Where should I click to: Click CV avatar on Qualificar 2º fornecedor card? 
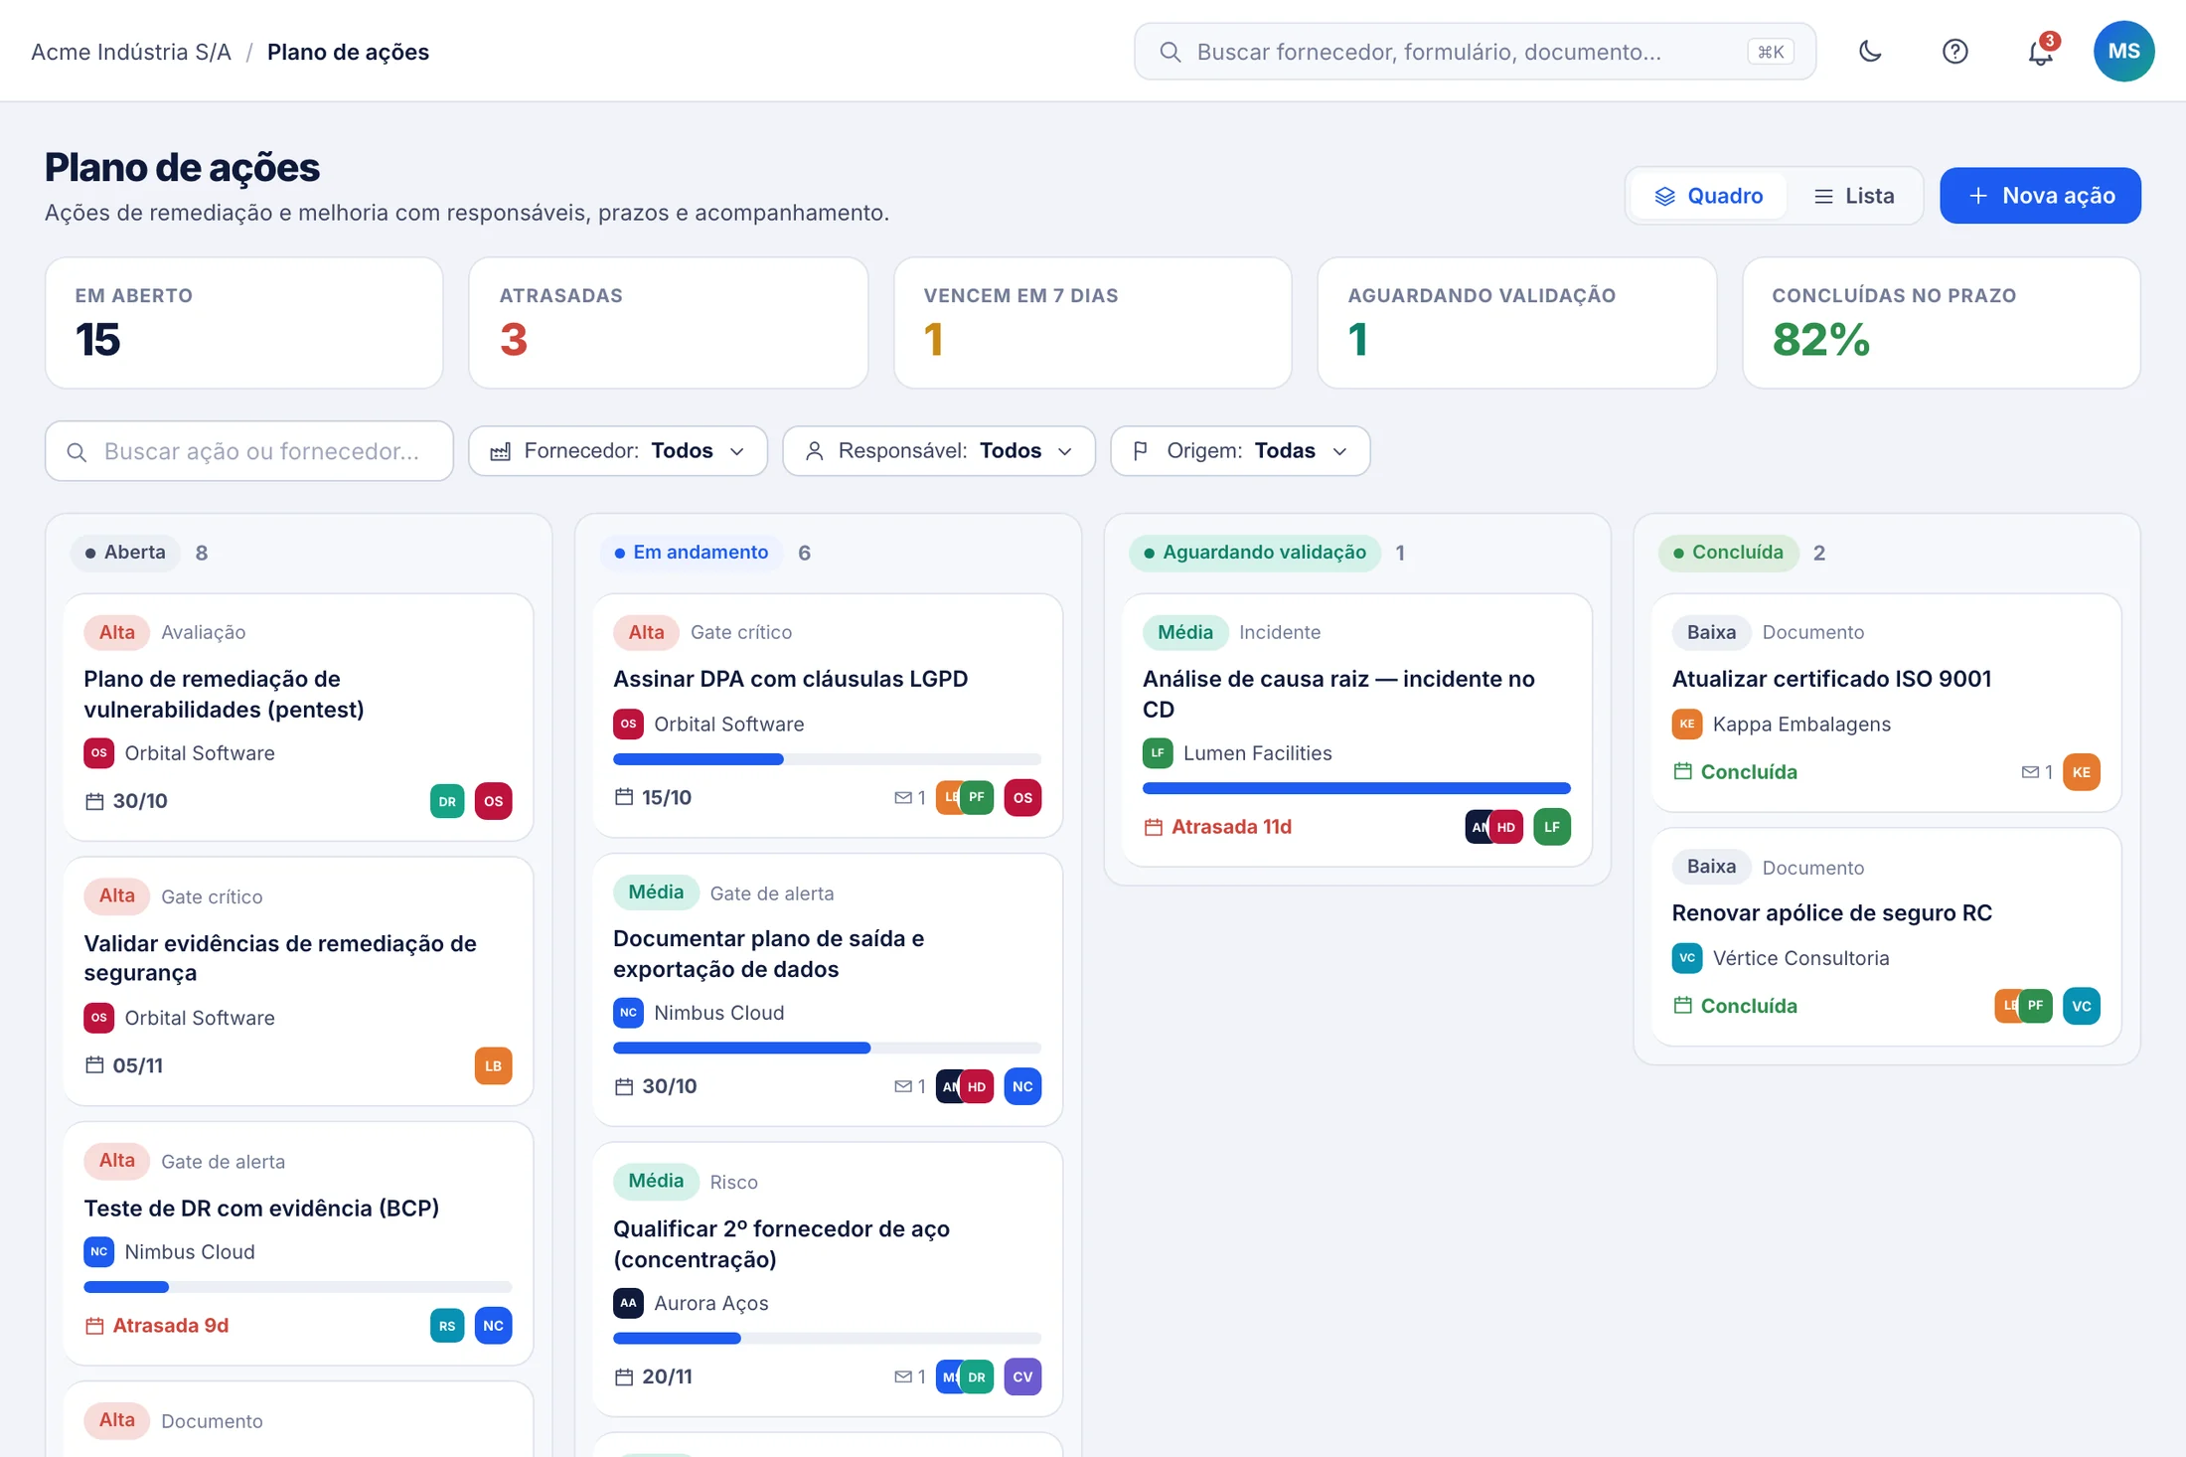tap(1022, 1376)
